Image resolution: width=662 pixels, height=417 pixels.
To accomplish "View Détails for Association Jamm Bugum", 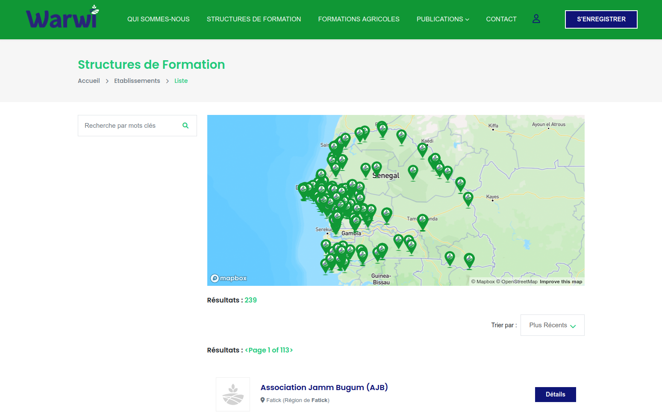I will tap(555, 394).
